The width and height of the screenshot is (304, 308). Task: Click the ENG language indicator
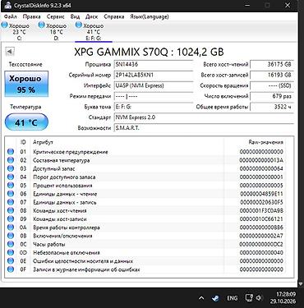[233, 298]
